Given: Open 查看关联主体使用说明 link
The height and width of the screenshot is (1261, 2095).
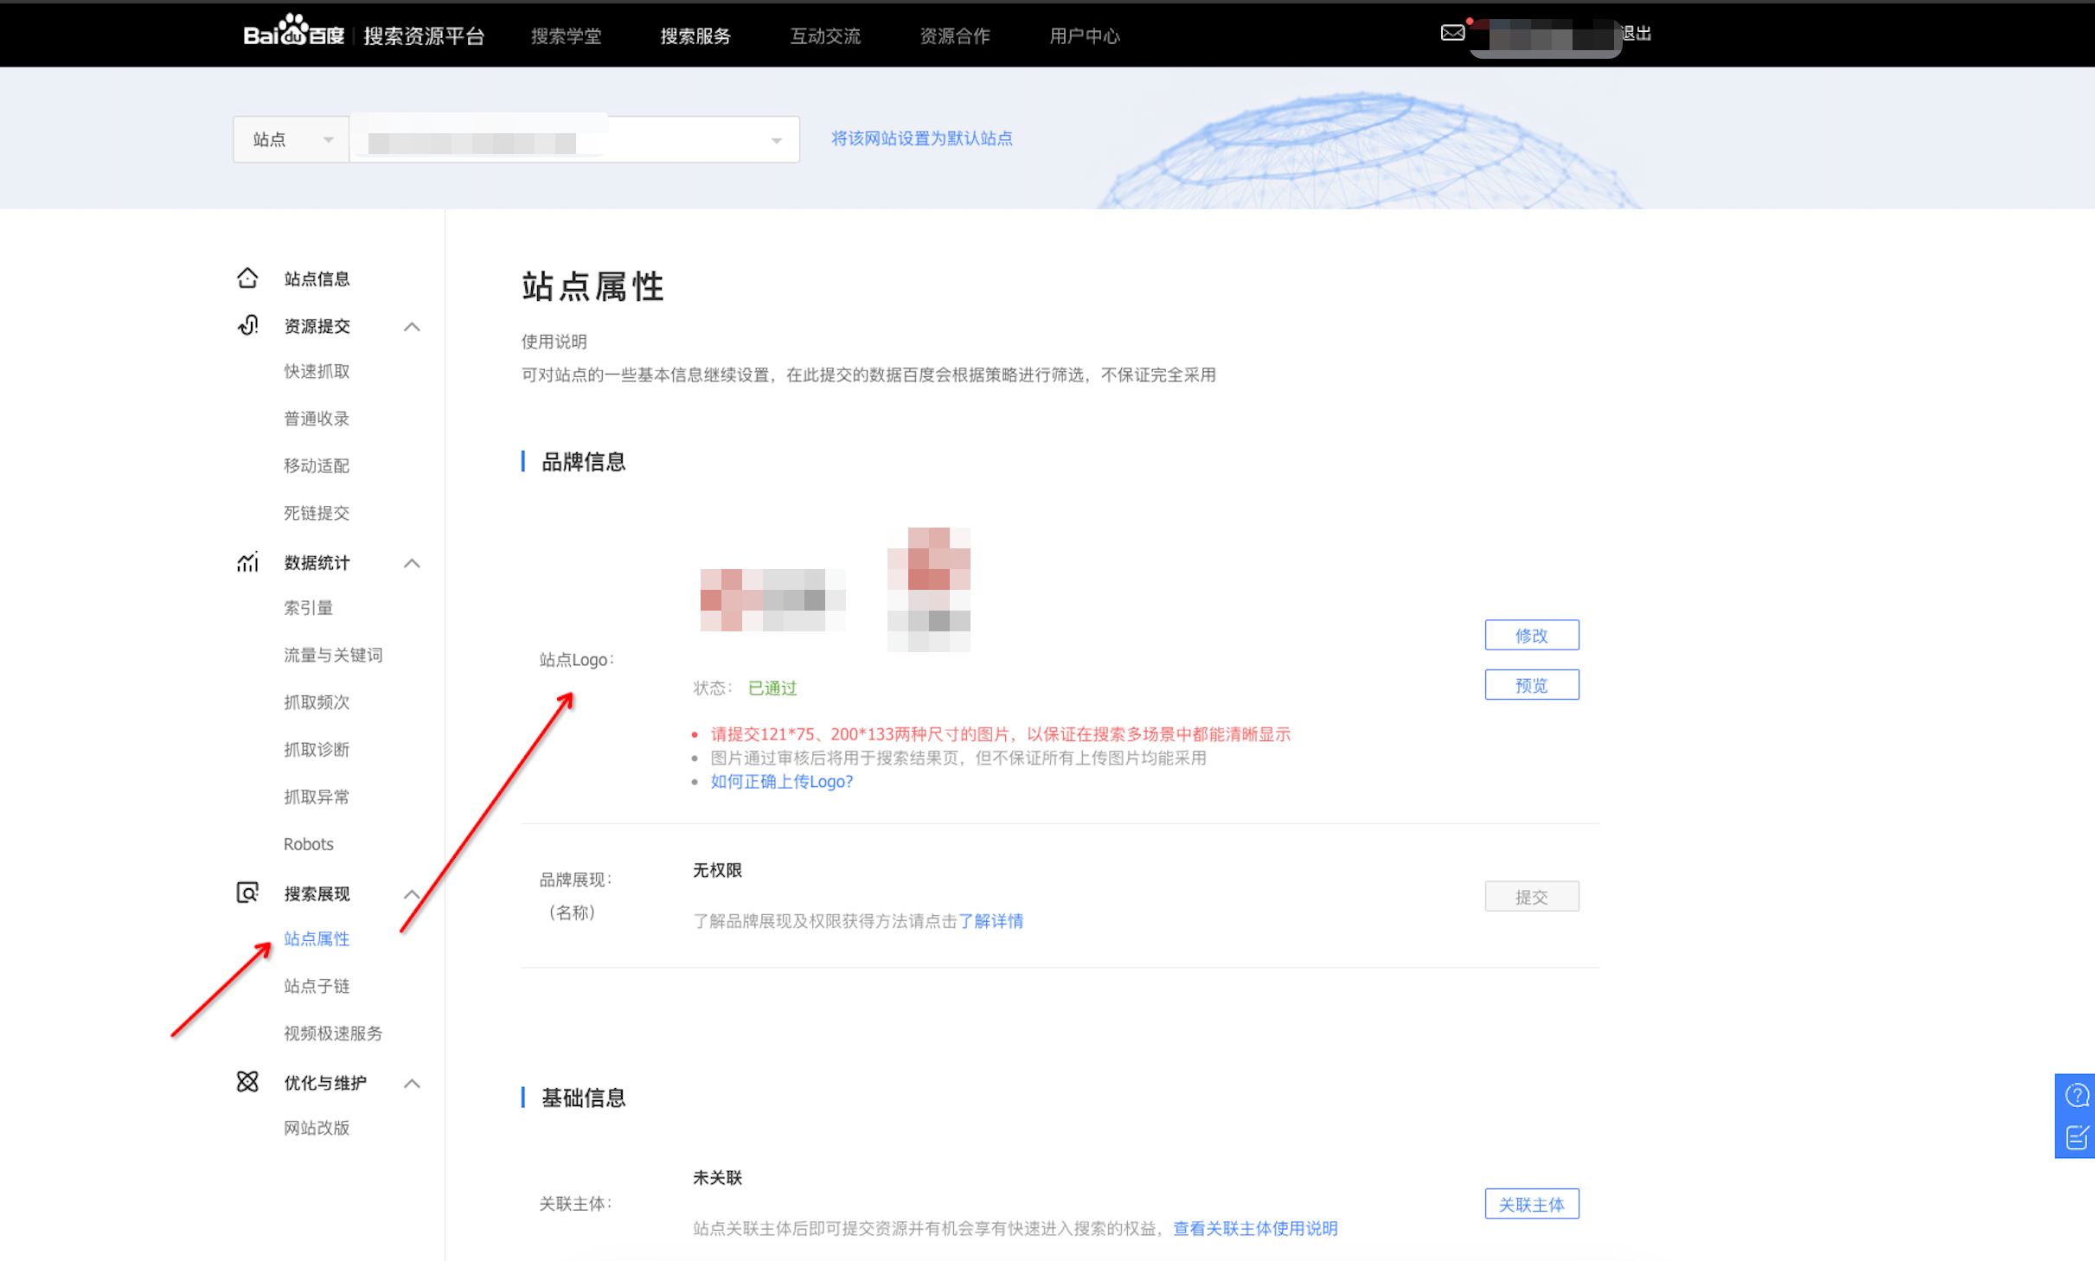Looking at the screenshot, I should click(1255, 1228).
